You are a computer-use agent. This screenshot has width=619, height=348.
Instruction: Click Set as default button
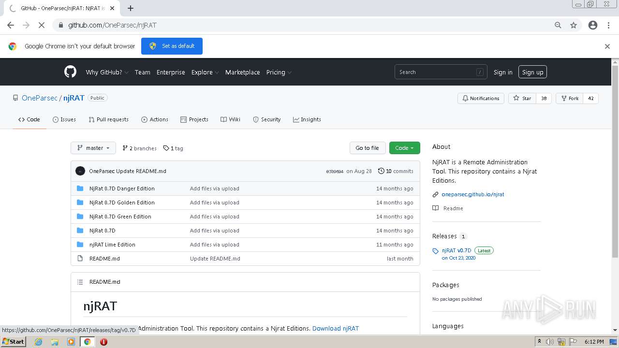click(x=172, y=46)
